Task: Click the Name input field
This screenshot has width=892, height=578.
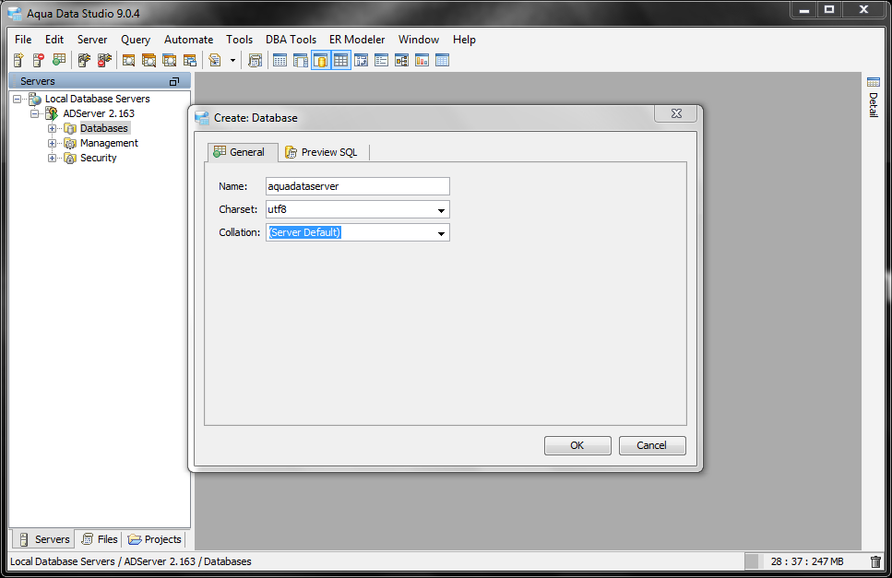Action: click(x=358, y=186)
